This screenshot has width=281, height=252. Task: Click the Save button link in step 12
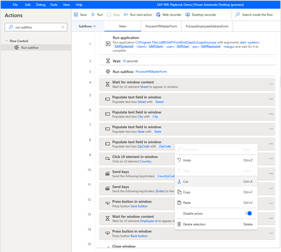(x=139, y=206)
